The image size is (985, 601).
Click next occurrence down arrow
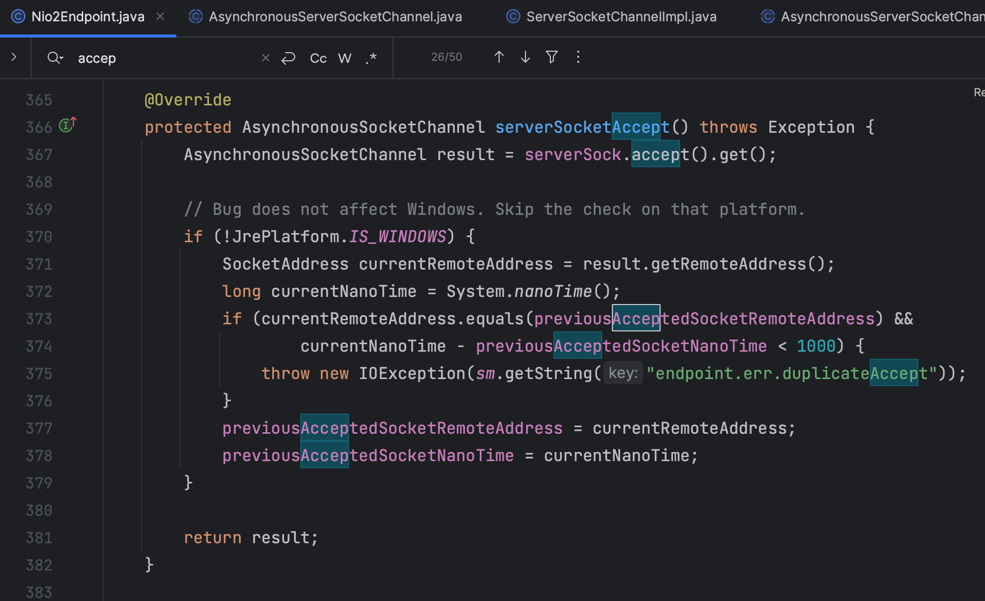[525, 57]
